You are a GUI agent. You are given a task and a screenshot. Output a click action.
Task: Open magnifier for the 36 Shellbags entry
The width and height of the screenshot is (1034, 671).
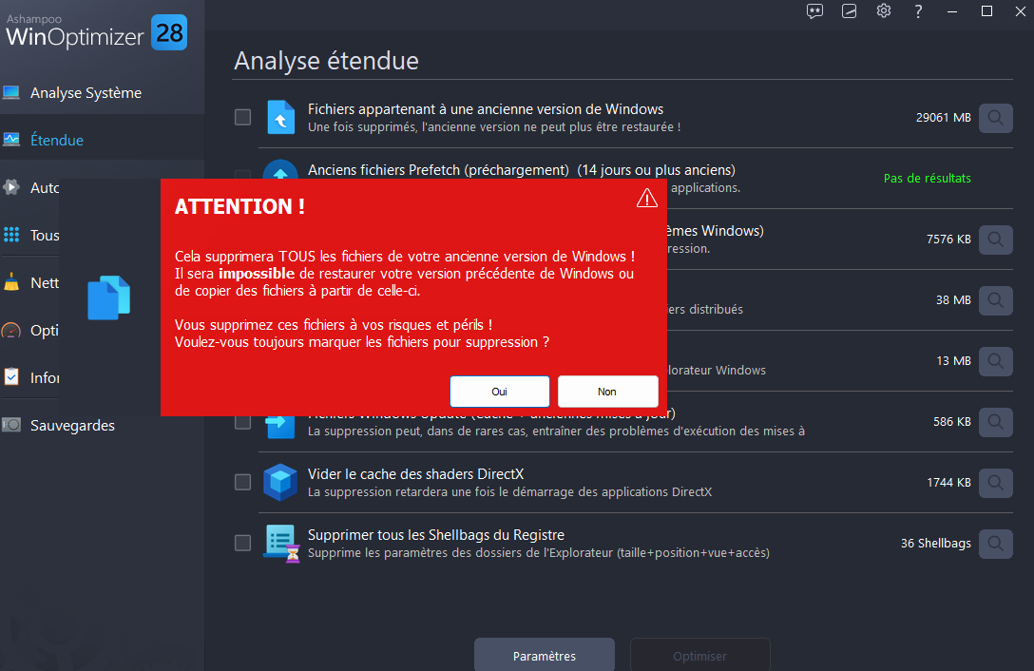pyautogui.click(x=996, y=544)
